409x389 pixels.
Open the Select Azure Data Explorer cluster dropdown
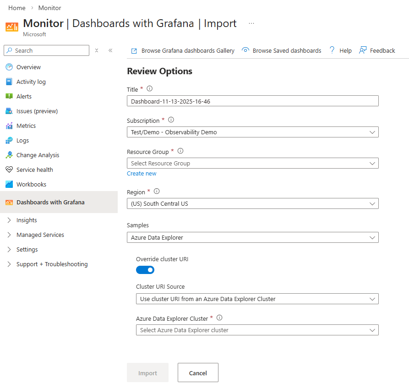point(257,330)
